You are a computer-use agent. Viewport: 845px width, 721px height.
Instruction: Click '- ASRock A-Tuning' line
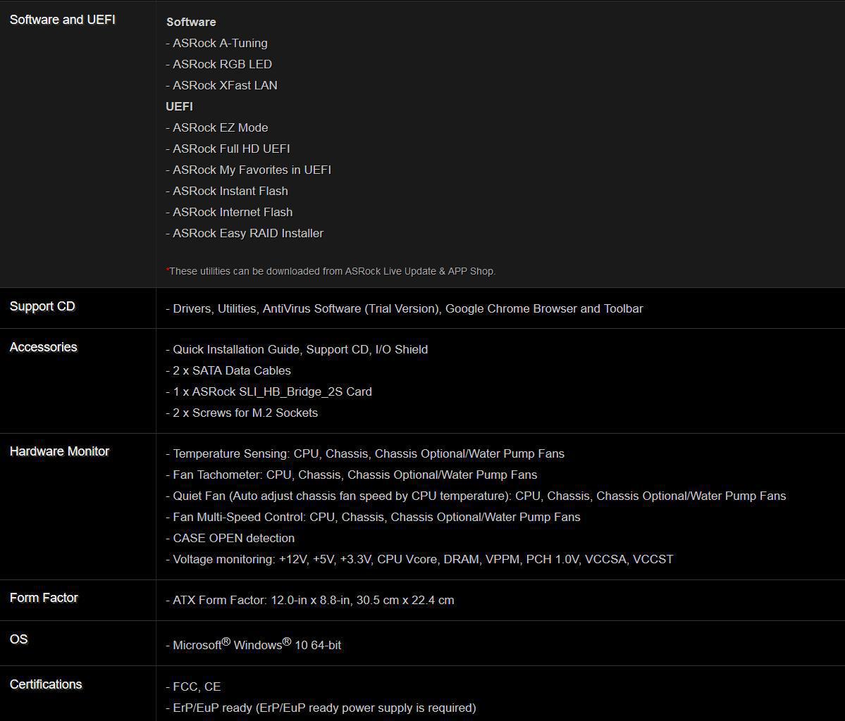pyautogui.click(x=216, y=43)
